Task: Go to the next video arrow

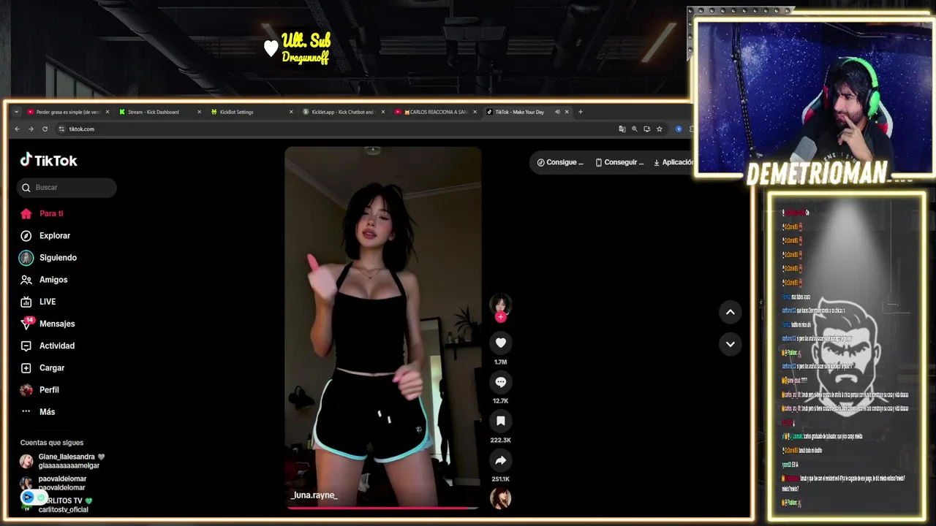Action: tap(730, 343)
